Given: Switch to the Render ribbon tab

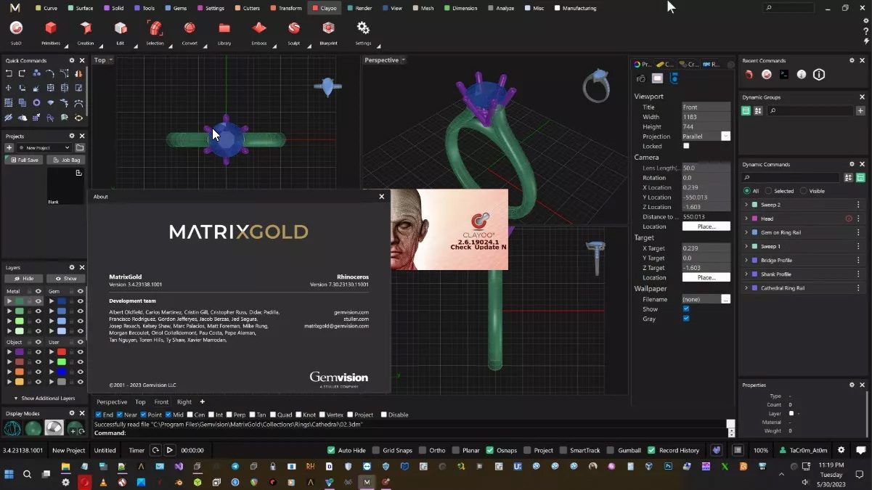Looking at the screenshot, I should 359,8.
